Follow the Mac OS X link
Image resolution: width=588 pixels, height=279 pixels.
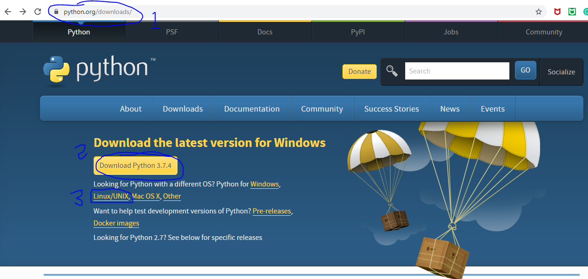point(146,196)
